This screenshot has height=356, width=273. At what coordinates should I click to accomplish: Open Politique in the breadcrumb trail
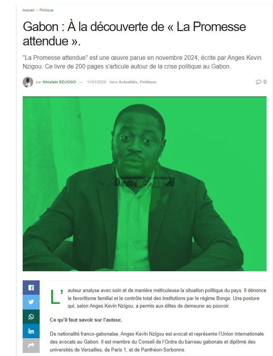click(46, 10)
